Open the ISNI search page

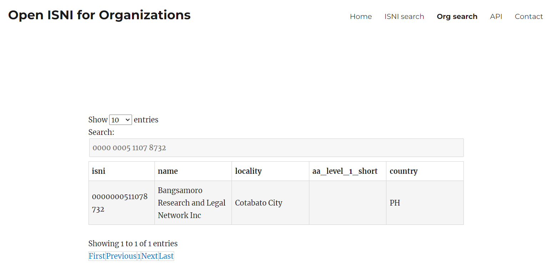click(404, 16)
